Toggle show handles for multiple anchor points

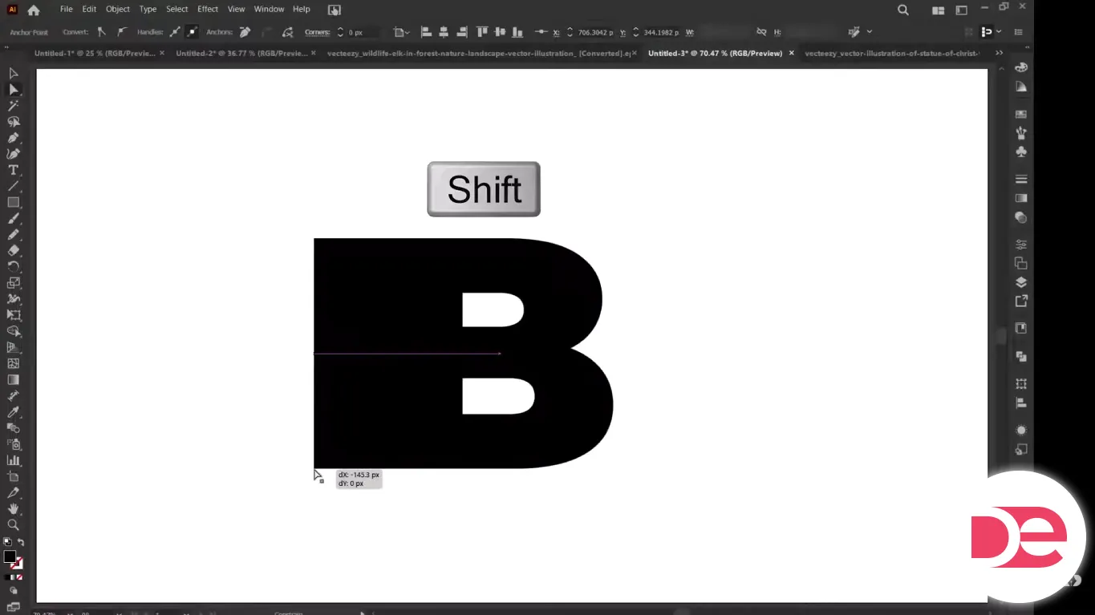coord(175,32)
